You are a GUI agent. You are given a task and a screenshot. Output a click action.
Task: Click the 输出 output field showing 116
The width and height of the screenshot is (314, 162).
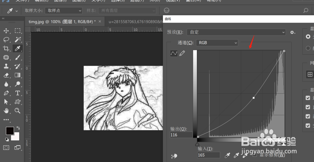tap(181, 135)
